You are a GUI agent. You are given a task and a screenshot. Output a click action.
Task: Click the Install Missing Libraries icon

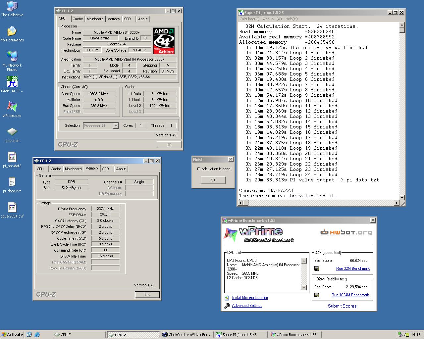coord(227,298)
